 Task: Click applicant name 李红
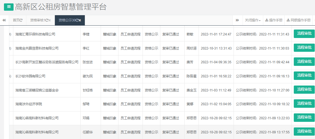click(x=86, y=48)
